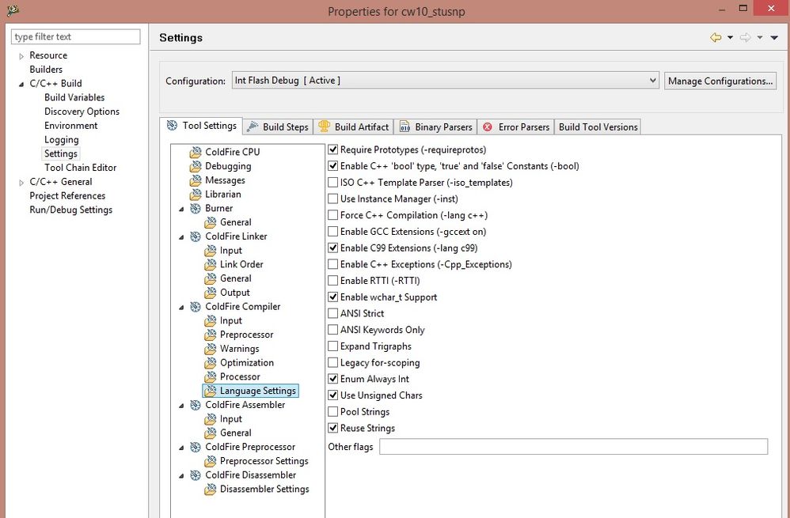Click the ColdFire Compiler tool icon

pyautogui.click(x=196, y=307)
